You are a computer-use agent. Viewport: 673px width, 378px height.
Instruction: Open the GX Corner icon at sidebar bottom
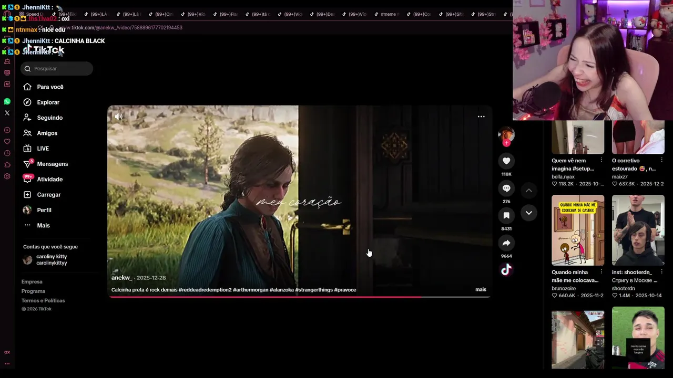[7, 352]
